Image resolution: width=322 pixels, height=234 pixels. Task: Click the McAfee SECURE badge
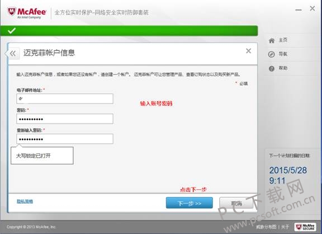305,227
